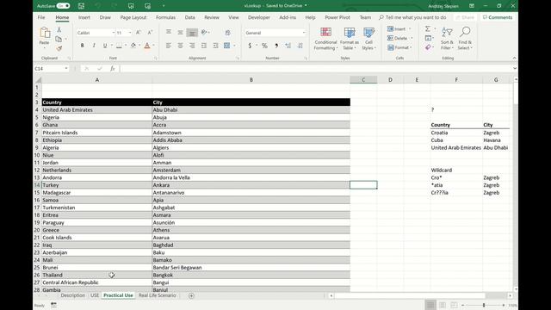
Task: Open the Calibri font name dropdown
Action: tap(113, 33)
